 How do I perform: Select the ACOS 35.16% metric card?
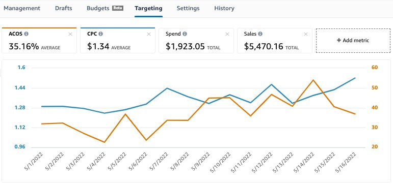tap(39, 41)
